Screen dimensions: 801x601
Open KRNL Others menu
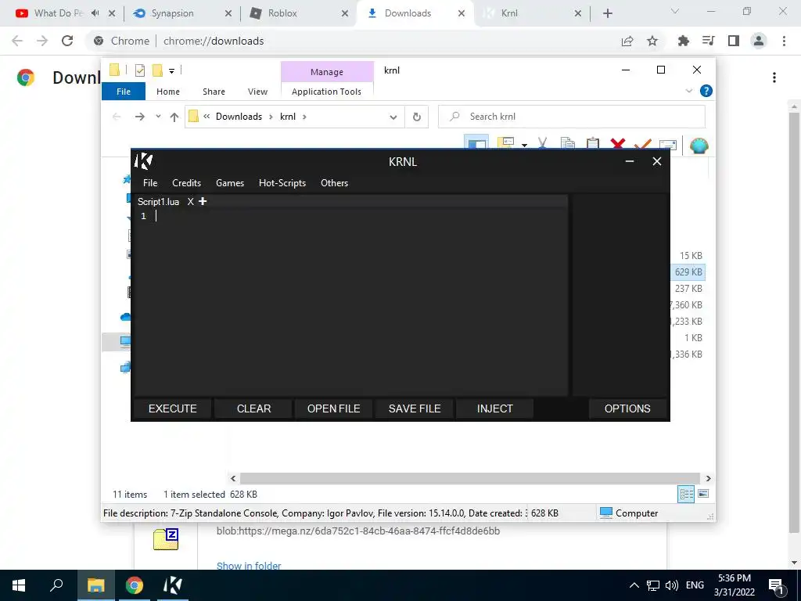coord(334,183)
